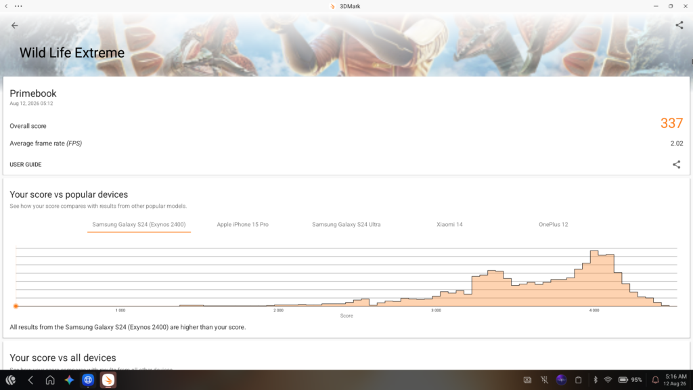The width and height of the screenshot is (693, 390).
Task: Switch to Samsung Galaxy S24 Ultra tab
Action: click(x=346, y=225)
